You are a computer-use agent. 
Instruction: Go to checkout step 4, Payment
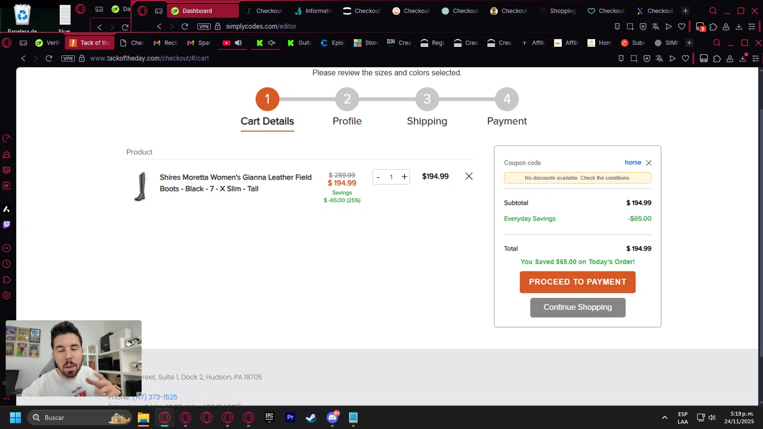pyautogui.click(x=507, y=99)
